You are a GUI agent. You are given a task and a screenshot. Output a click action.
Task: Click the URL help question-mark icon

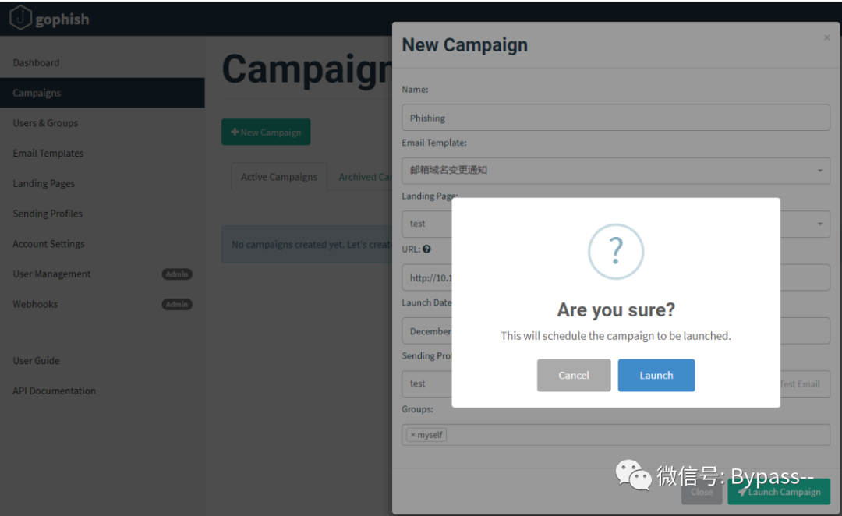426,249
